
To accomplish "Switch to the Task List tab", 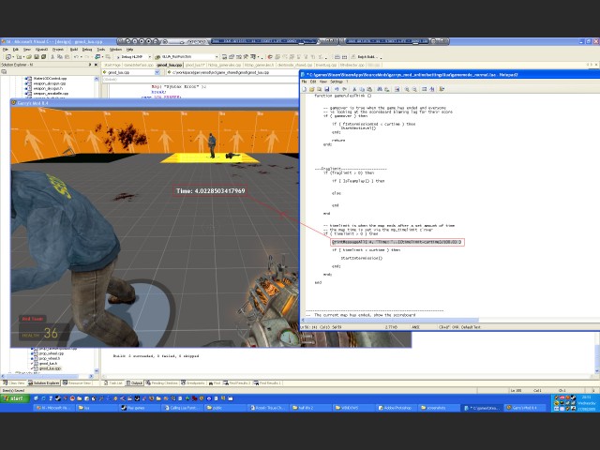I will (113, 383).
